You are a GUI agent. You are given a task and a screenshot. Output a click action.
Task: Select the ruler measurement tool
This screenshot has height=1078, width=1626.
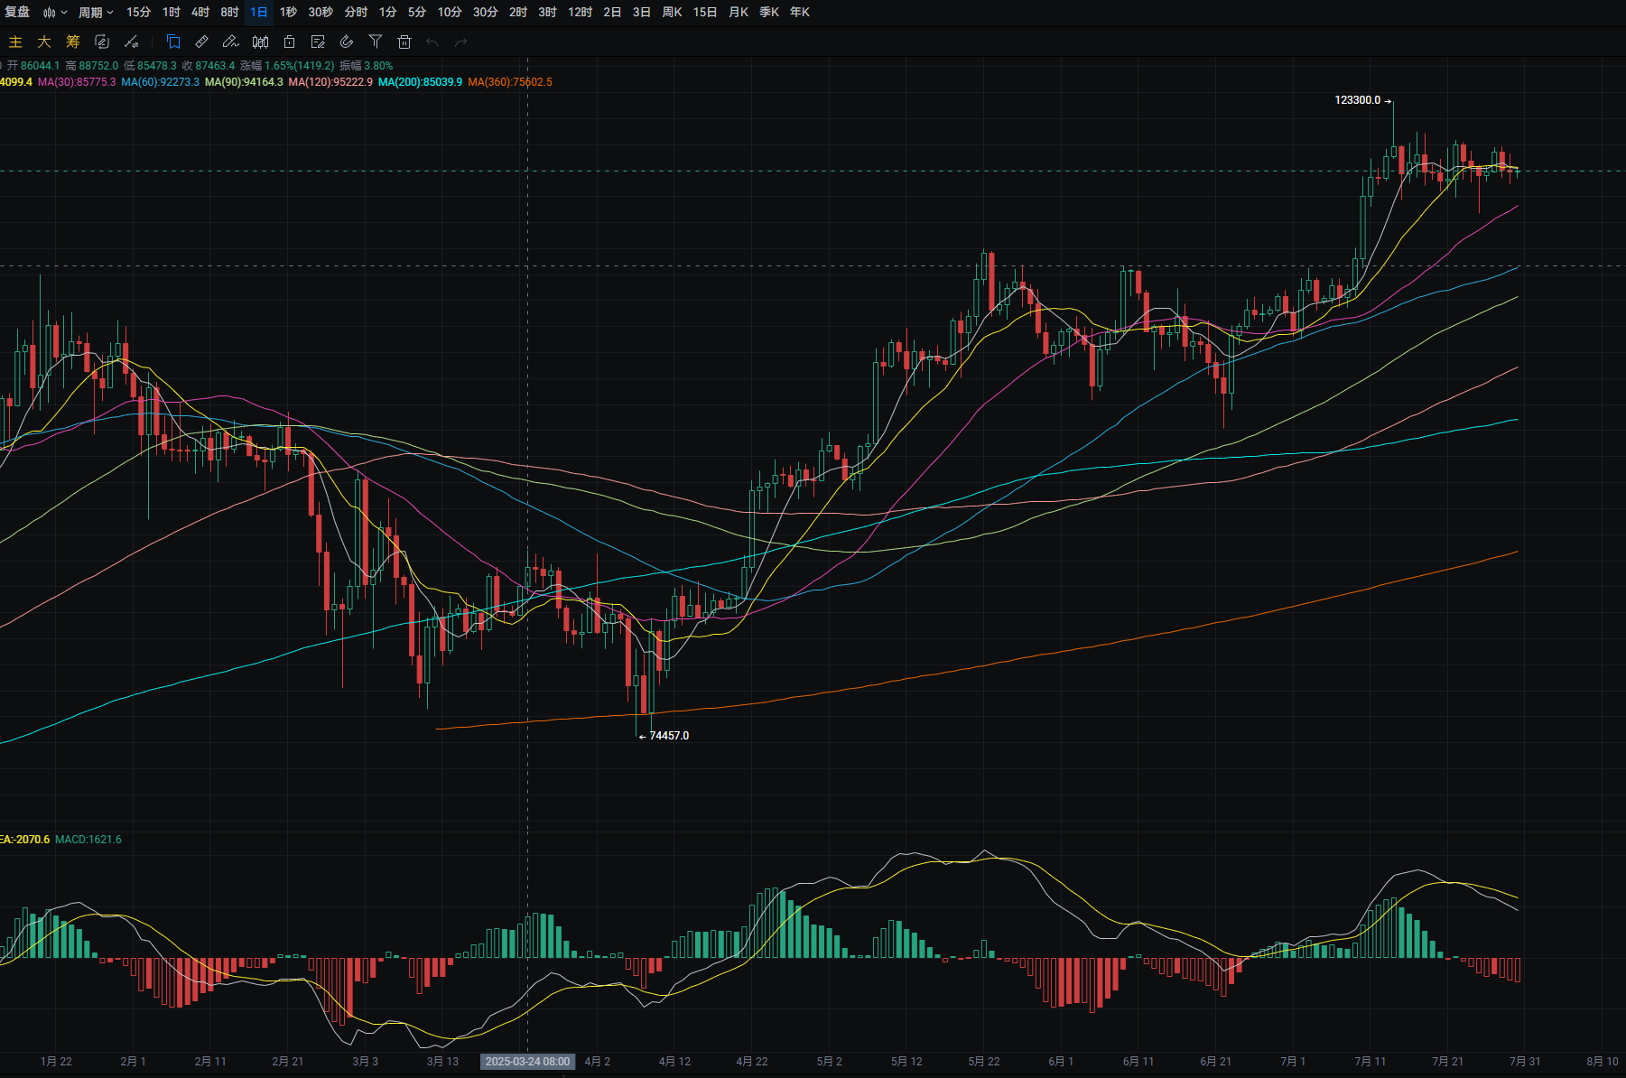tap(202, 42)
